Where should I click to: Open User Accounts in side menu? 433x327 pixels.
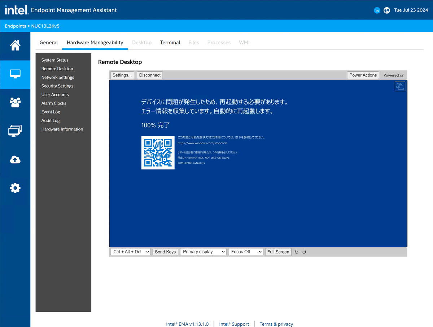pyautogui.click(x=55, y=95)
